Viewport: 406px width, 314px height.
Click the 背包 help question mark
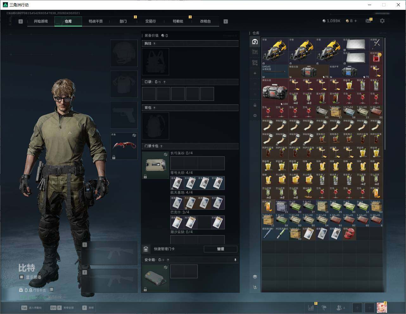click(155, 108)
